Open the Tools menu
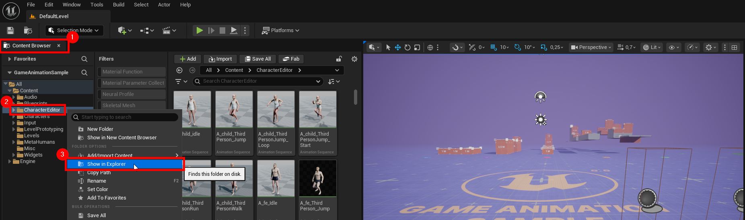 (x=97, y=5)
